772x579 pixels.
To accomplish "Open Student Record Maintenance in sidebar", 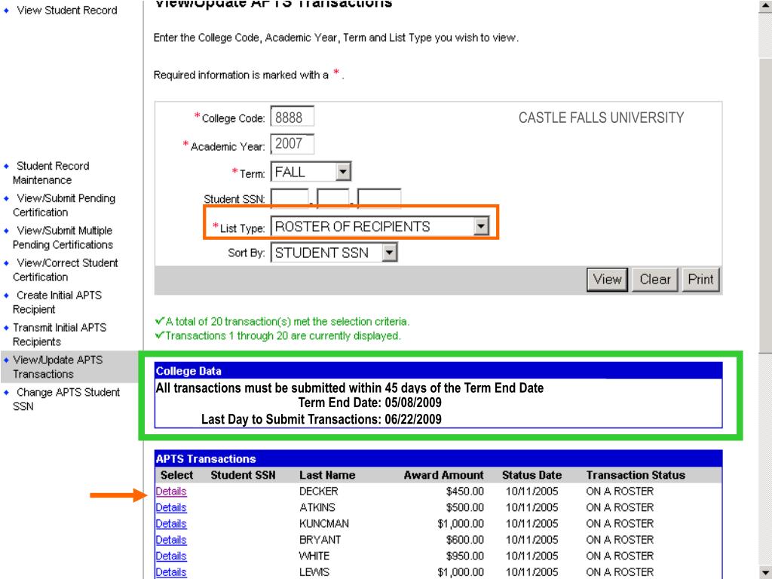I will click(51, 173).
